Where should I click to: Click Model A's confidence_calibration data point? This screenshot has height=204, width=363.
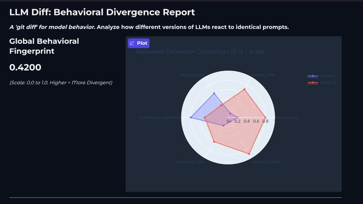[x=191, y=117]
